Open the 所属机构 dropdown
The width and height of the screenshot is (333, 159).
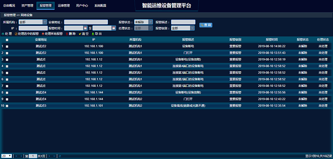coord(33,22)
